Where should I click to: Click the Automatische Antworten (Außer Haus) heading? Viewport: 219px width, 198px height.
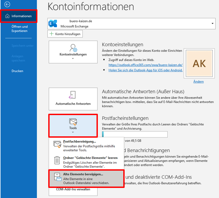143,92
